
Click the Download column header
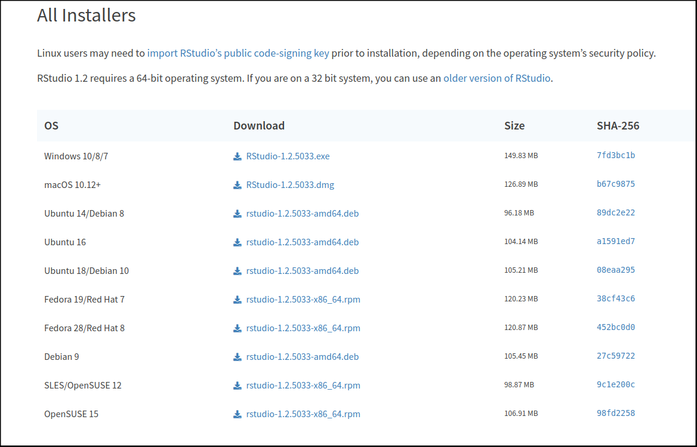pyautogui.click(x=259, y=126)
